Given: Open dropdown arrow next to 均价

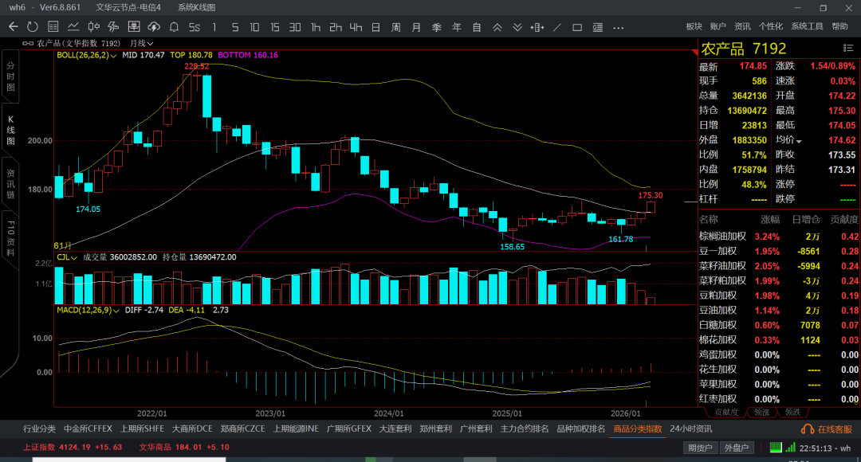Looking at the screenshot, I should 799,141.
